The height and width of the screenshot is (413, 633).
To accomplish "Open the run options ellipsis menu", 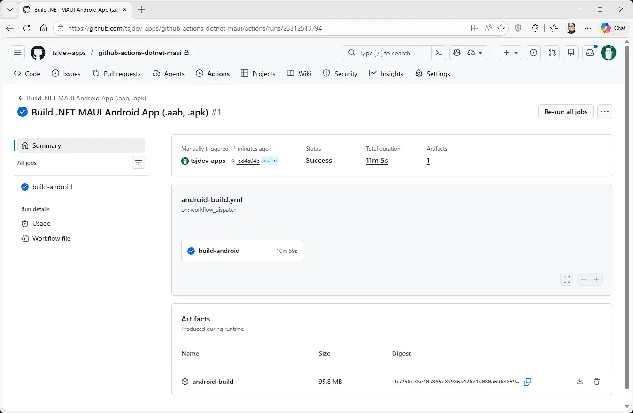I will tap(605, 112).
